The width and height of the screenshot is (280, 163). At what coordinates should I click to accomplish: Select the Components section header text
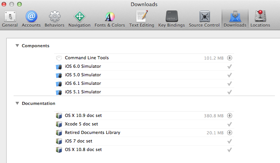pos(35,46)
